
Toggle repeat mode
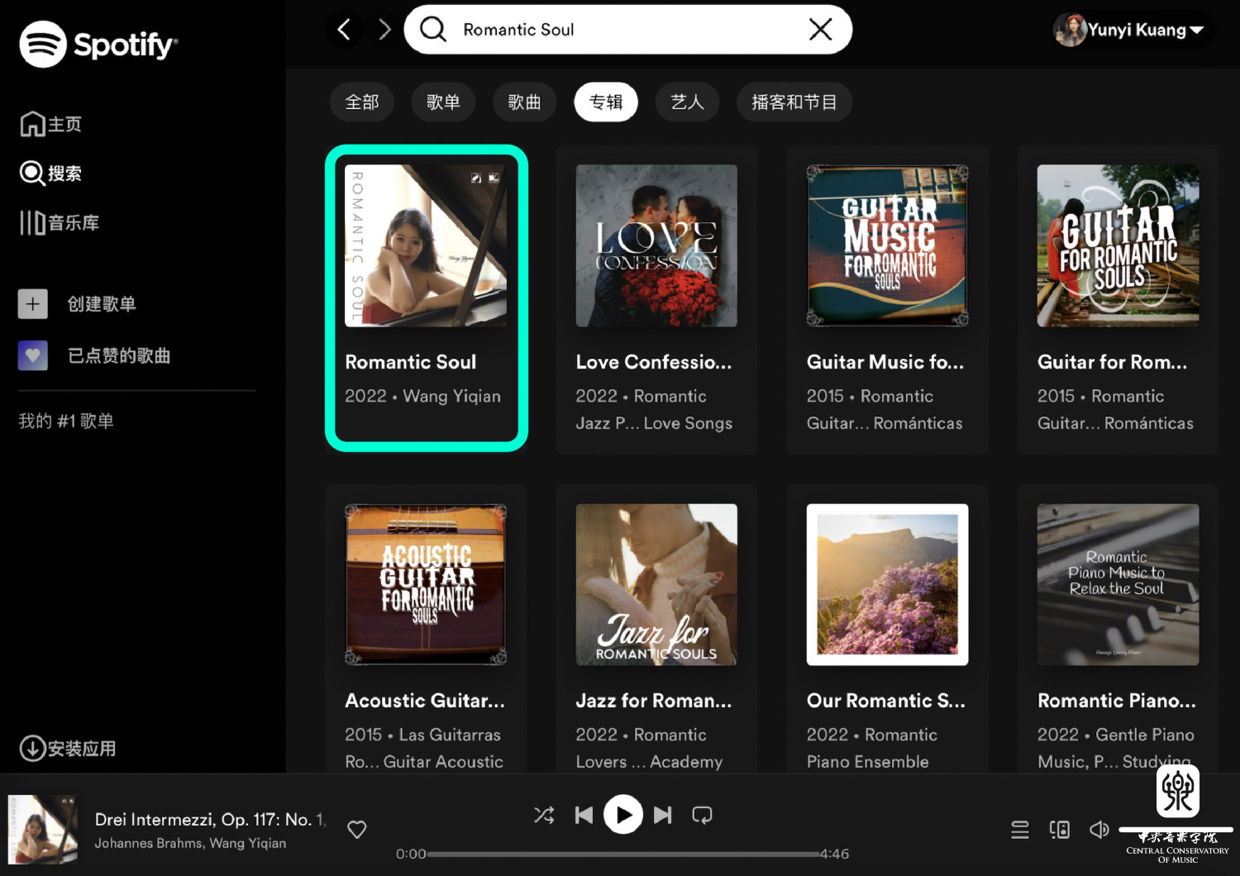click(702, 816)
